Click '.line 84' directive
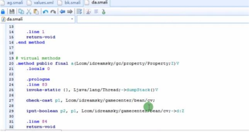 [37, 121]
